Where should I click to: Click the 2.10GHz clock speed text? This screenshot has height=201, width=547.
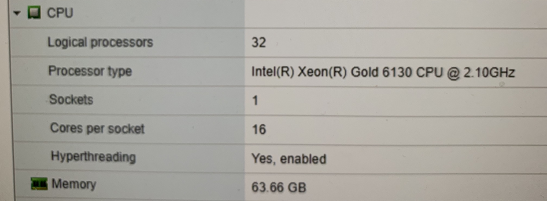tap(488, 72)
